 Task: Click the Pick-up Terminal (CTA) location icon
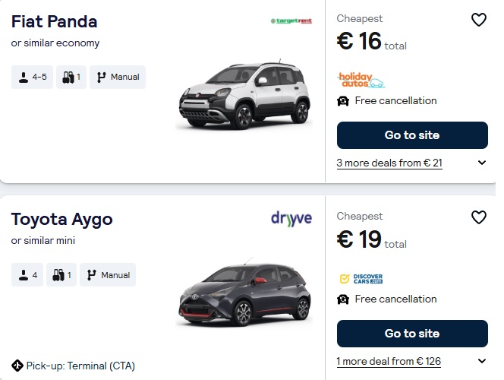coord(17,366)
